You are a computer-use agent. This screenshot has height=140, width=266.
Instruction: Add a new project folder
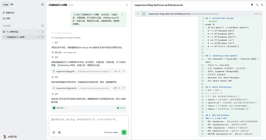(x=42, y=26)
